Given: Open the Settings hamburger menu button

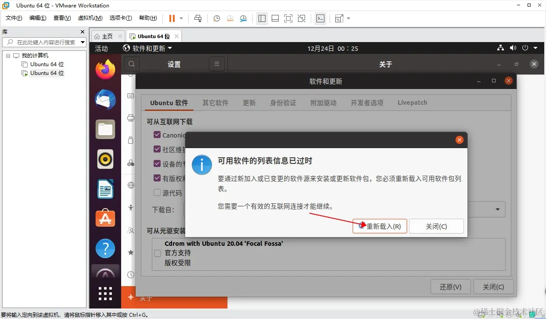Looking at the screenshot, I should coord(216,64).
